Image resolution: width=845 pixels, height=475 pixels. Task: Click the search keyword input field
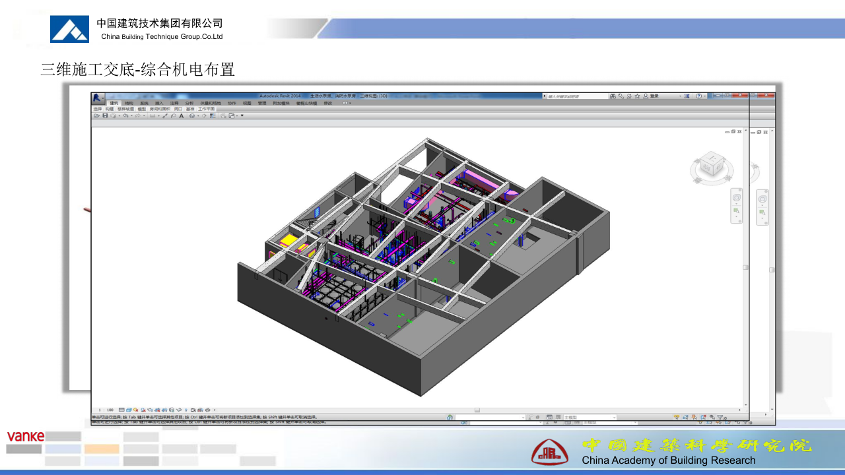[x=578, y=96]
